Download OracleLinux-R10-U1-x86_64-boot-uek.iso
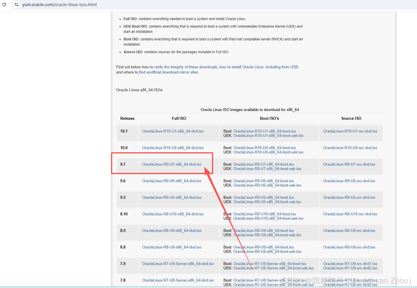 pos(268,136)
